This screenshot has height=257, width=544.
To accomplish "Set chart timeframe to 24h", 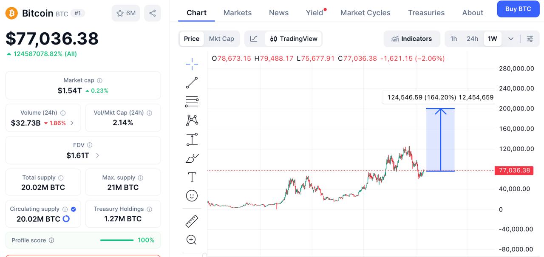I will [472, 39].
